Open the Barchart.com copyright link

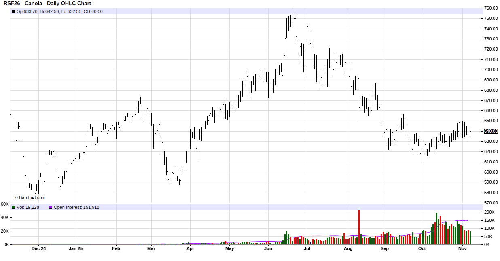30,197
